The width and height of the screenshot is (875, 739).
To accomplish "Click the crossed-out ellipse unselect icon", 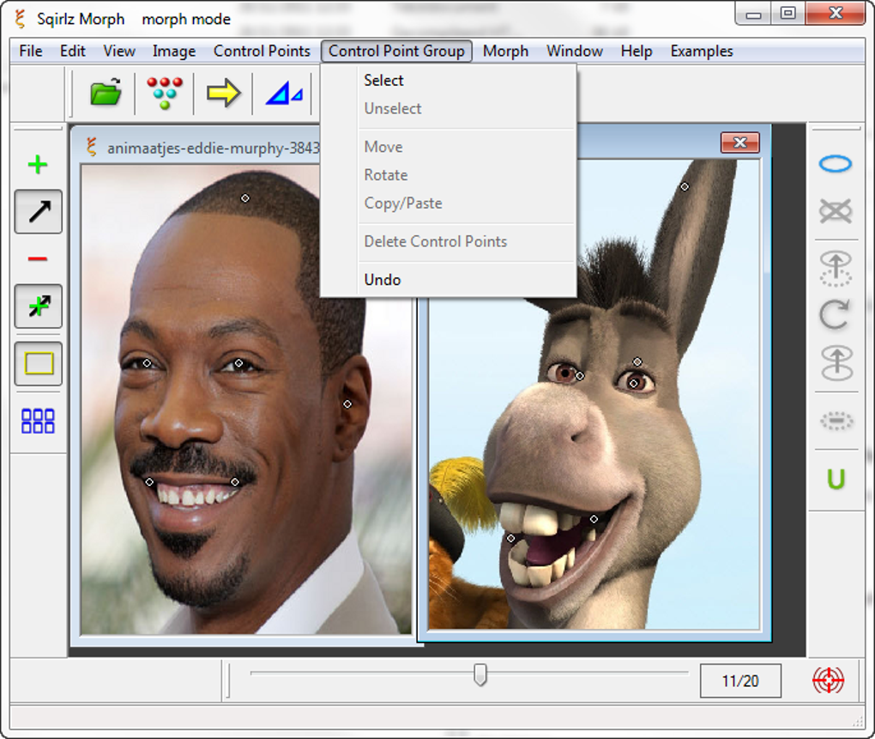I will [836, 211].
